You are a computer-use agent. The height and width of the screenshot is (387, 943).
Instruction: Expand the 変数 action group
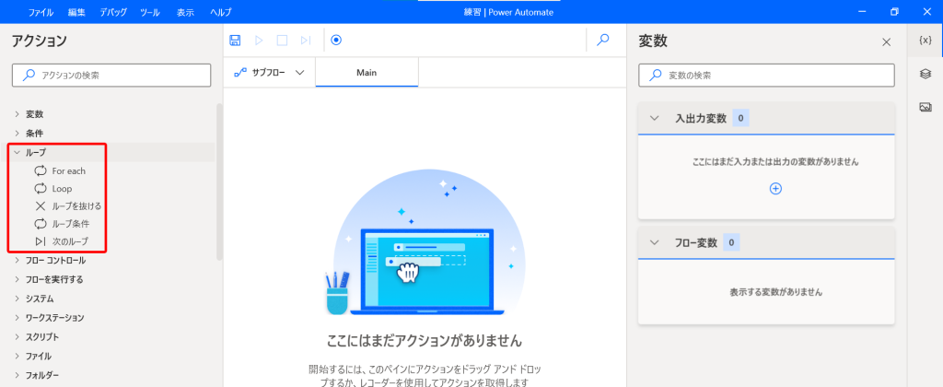(17, 114)
